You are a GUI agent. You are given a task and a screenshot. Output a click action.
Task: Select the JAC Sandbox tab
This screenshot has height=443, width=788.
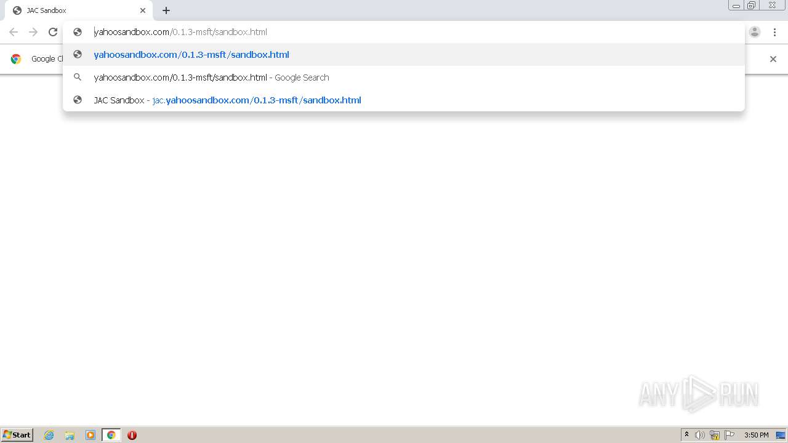click(x=79, y=10)
